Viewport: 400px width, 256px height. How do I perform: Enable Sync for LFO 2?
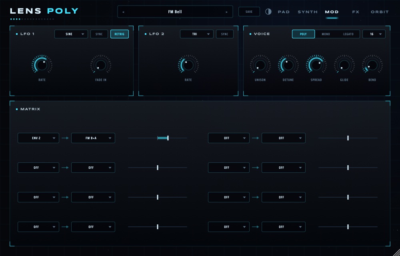[225, 34]
